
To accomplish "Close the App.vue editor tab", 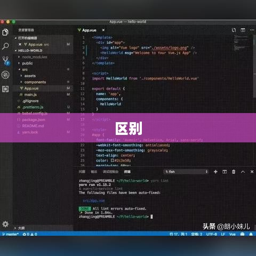I will tap(103, 30).
